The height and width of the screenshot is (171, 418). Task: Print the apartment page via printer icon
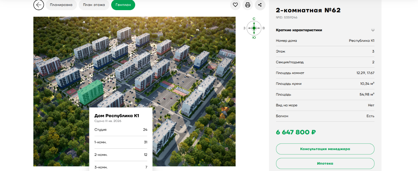pyautogui.click(x=248, y=5)
